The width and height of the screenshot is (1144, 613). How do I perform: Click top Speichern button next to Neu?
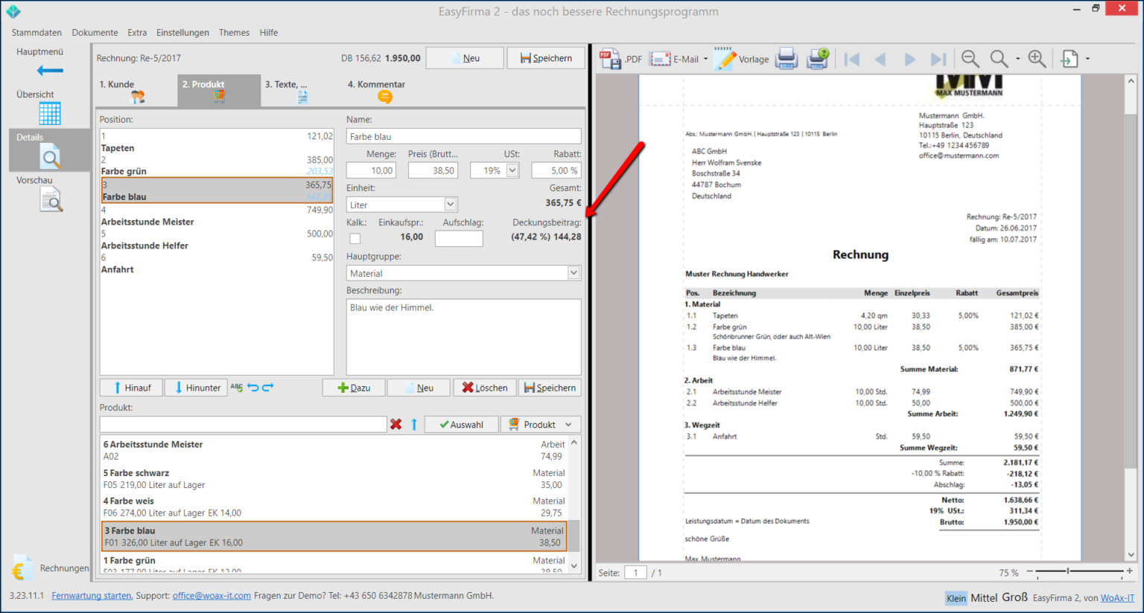(x=546, y=58)
